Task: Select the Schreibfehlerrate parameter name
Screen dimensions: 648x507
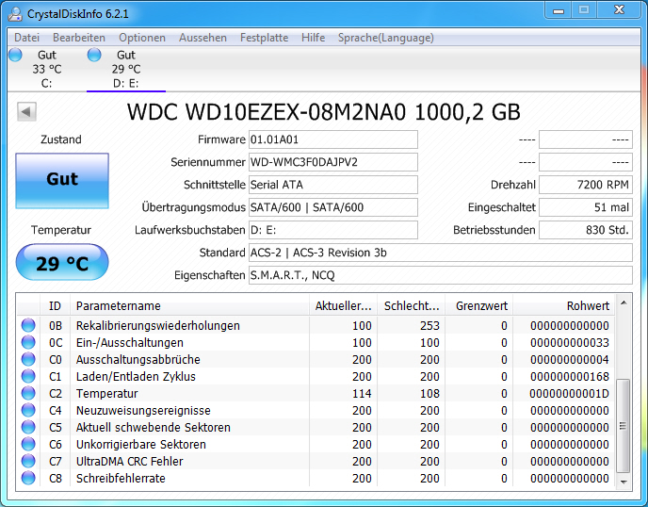Action: click(x=121, y=479)
